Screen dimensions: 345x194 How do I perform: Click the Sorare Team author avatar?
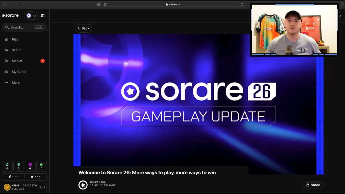[x=83, y=185]
